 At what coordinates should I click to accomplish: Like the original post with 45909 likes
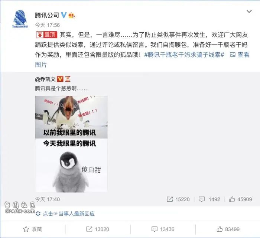coord(240,199)
